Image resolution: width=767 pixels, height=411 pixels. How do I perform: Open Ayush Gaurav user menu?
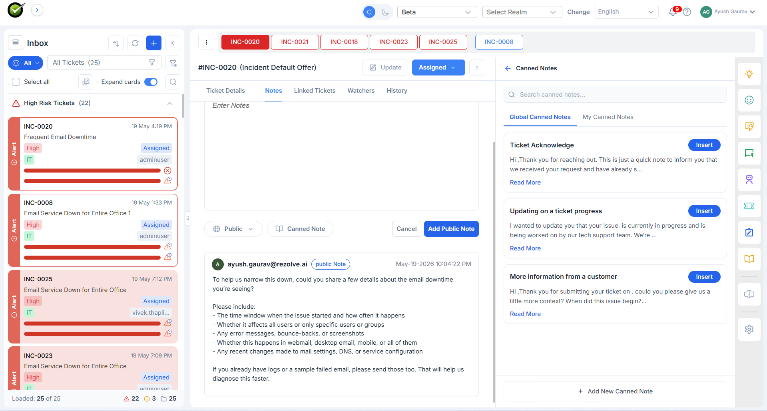(x=727, y=12)
